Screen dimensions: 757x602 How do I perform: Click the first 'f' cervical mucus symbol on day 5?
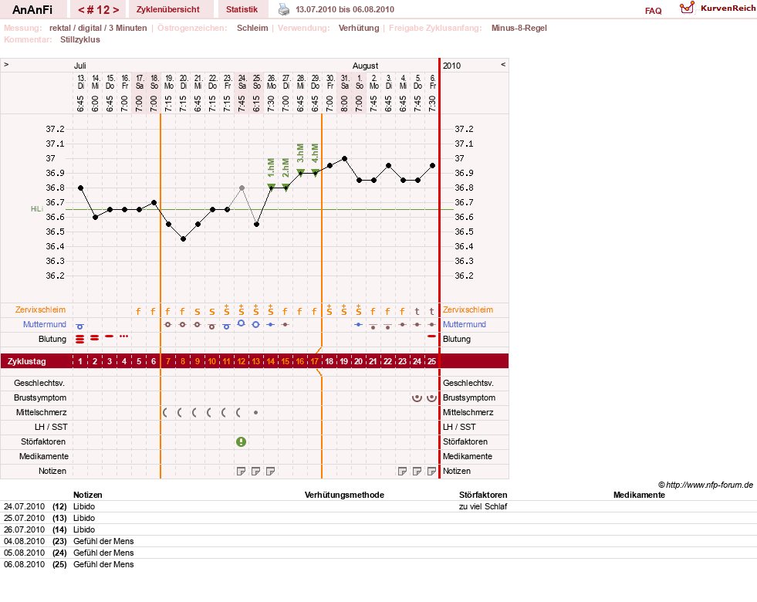pyautogui.click(x=139, y=311)
